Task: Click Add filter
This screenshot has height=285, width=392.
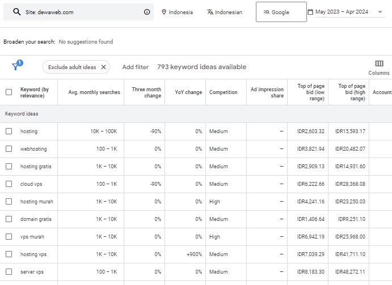Action: (135, 67)
